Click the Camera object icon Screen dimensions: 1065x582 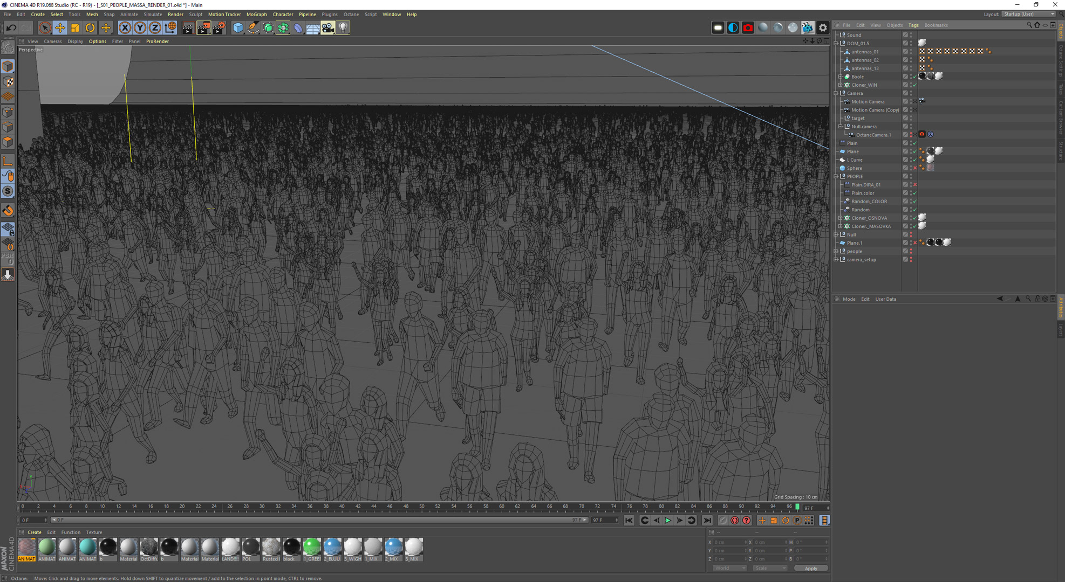(328, 27)
